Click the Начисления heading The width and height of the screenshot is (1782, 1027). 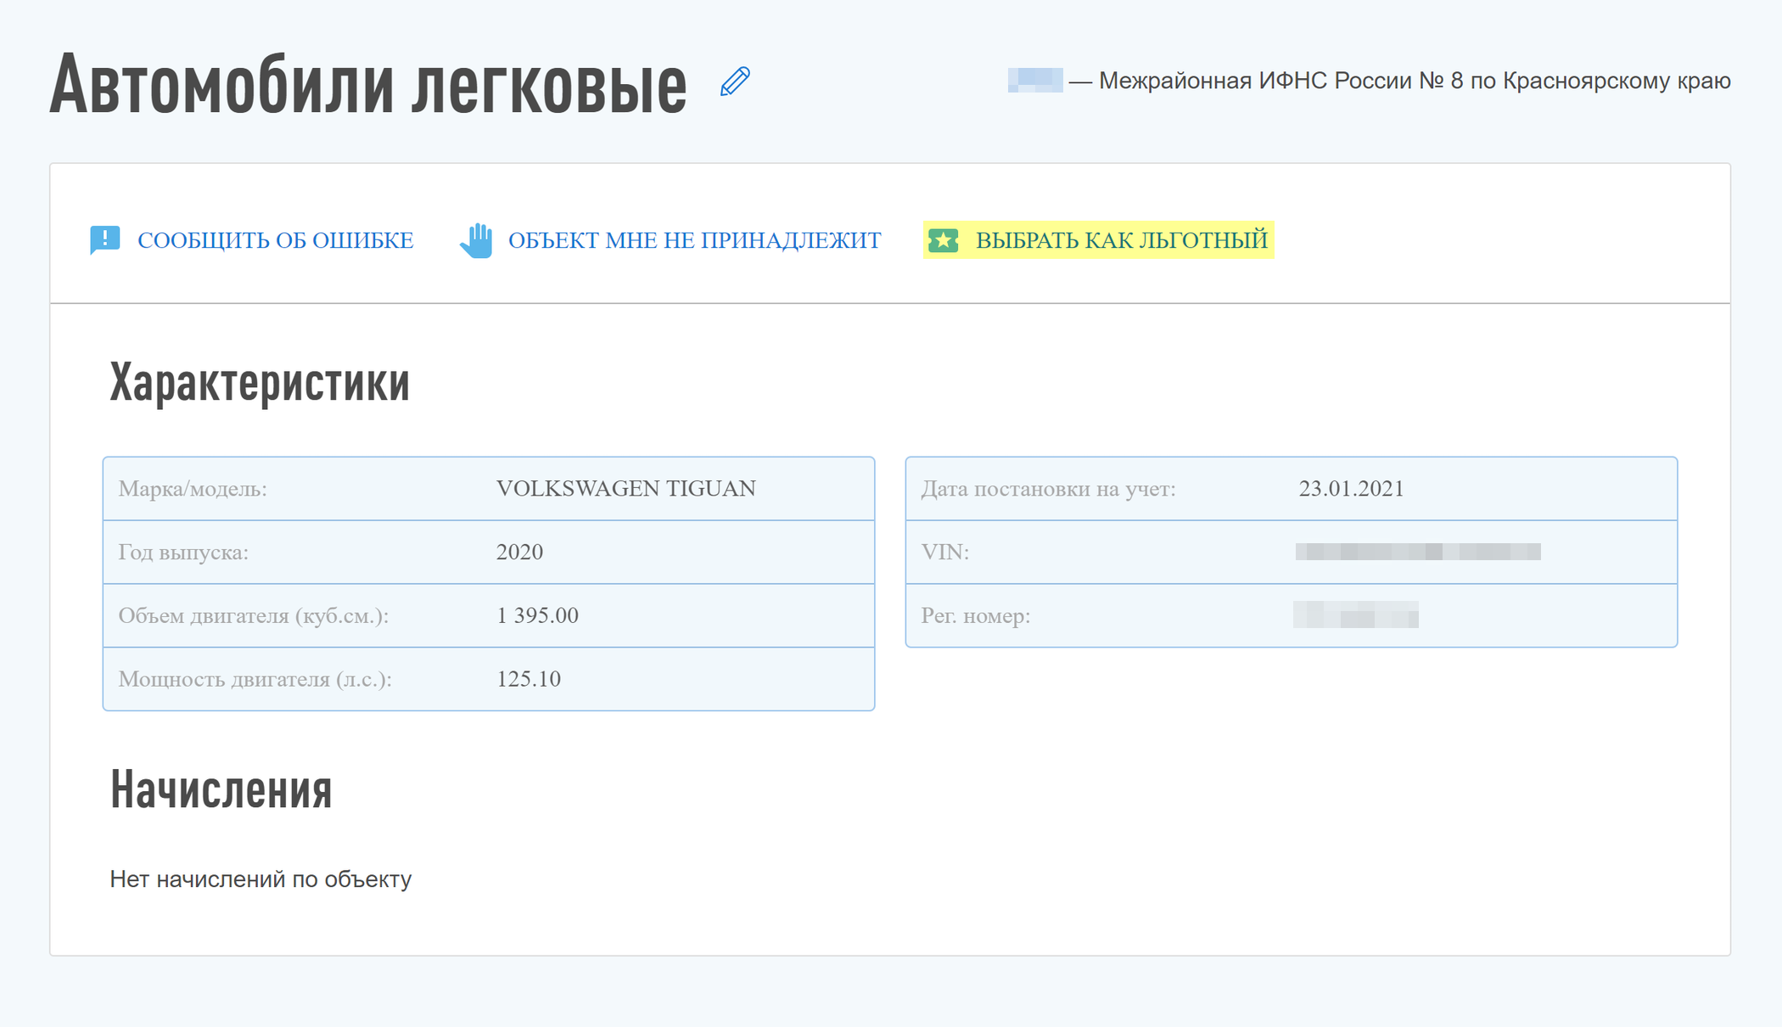click(221, 788)
